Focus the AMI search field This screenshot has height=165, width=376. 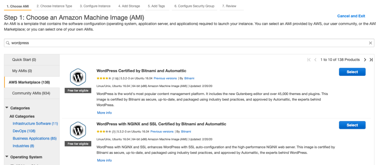click(189, 43)
